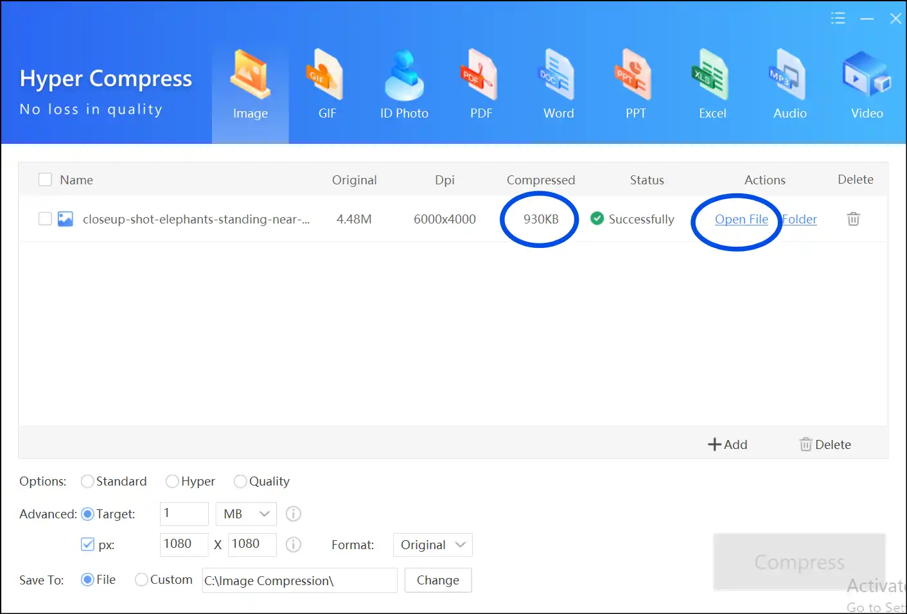Click the plus Add button
Image resolution: width=907 pixels, height=614 pixels.
click(x=727, y=444)
